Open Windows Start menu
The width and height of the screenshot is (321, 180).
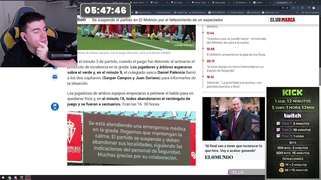[3, 178]
